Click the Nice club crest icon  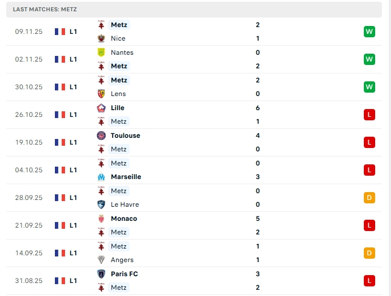[x=101, y=38]
